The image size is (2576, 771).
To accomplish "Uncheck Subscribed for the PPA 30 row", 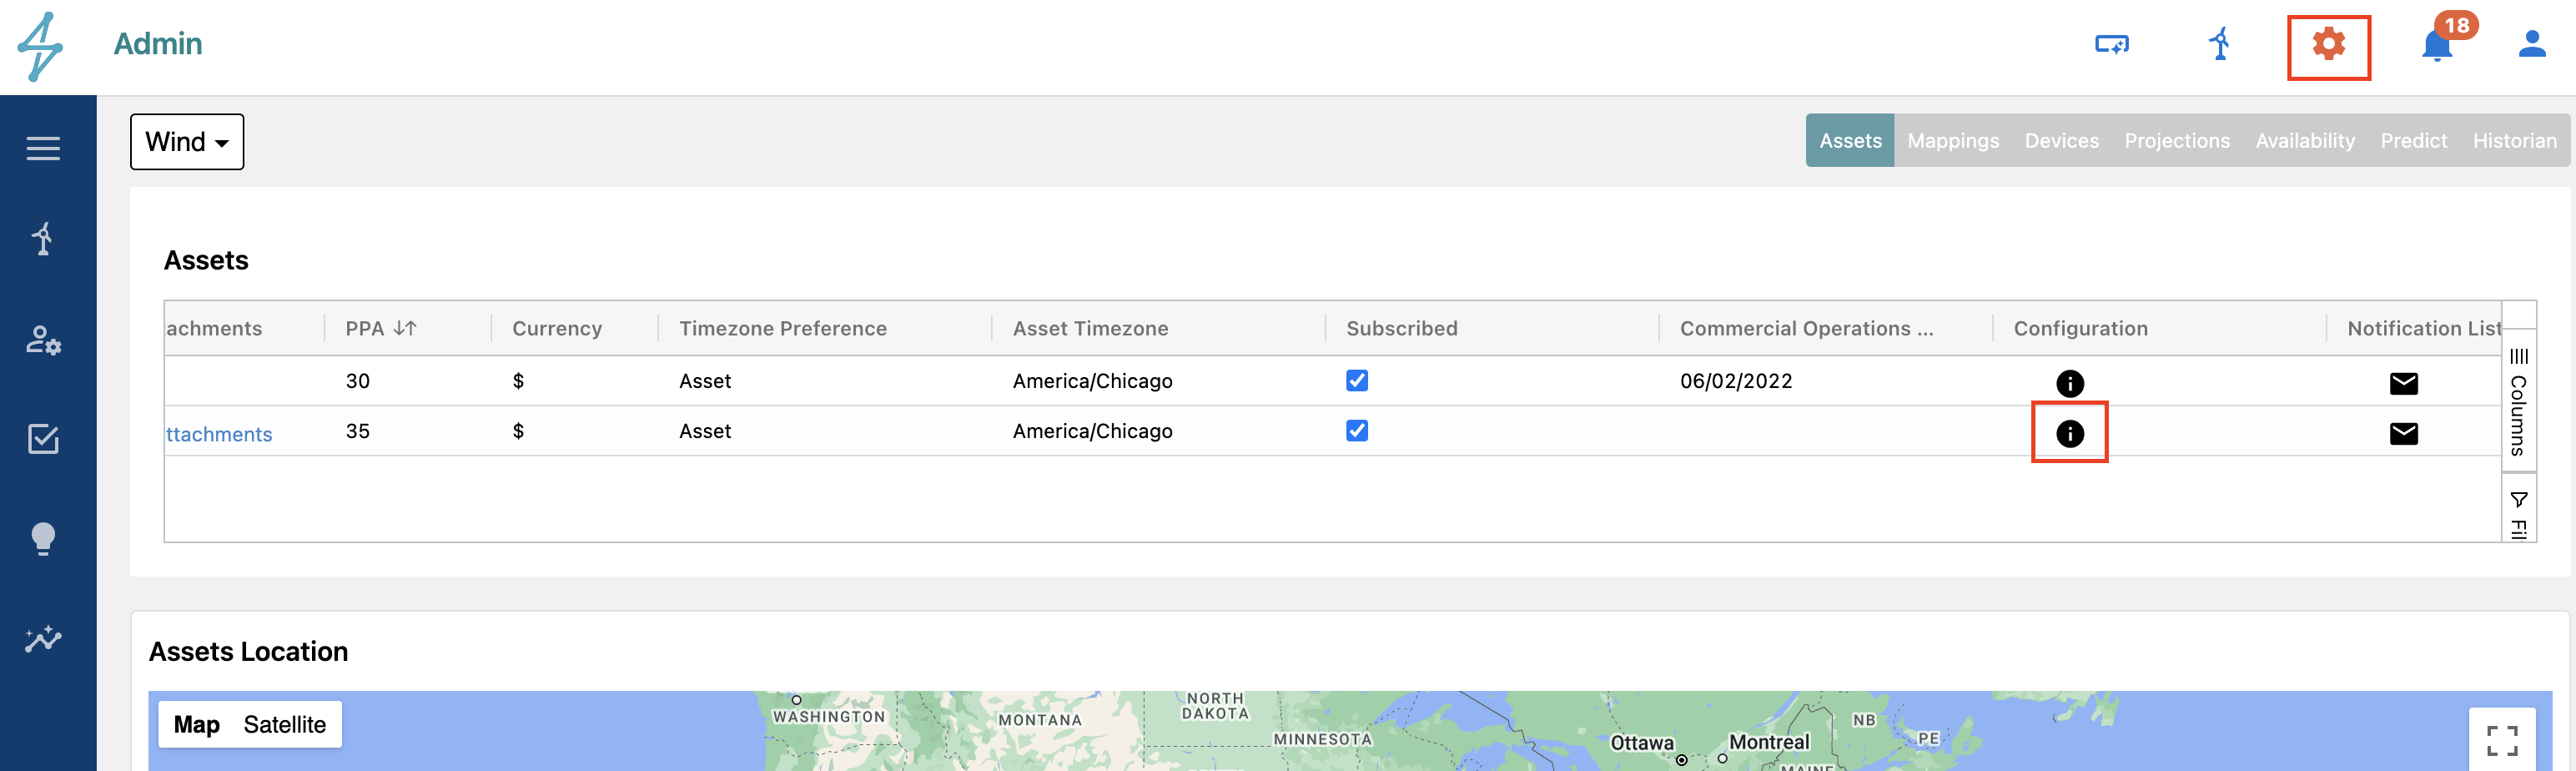I will 1356,380.
